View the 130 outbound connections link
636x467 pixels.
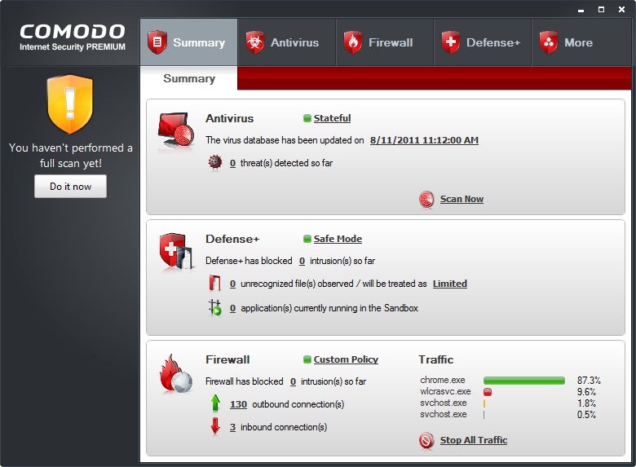[x=238, y=404]
